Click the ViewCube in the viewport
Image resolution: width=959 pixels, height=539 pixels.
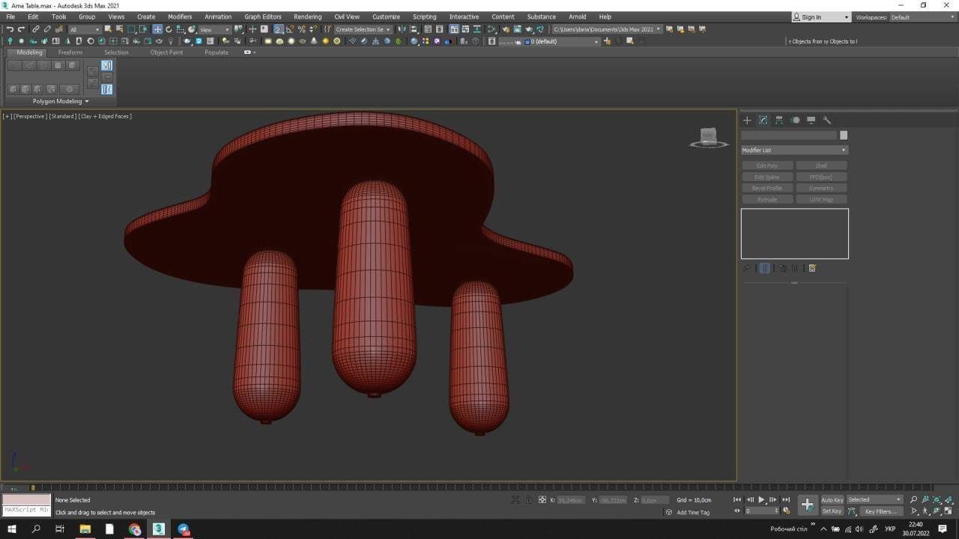[709, 138]
